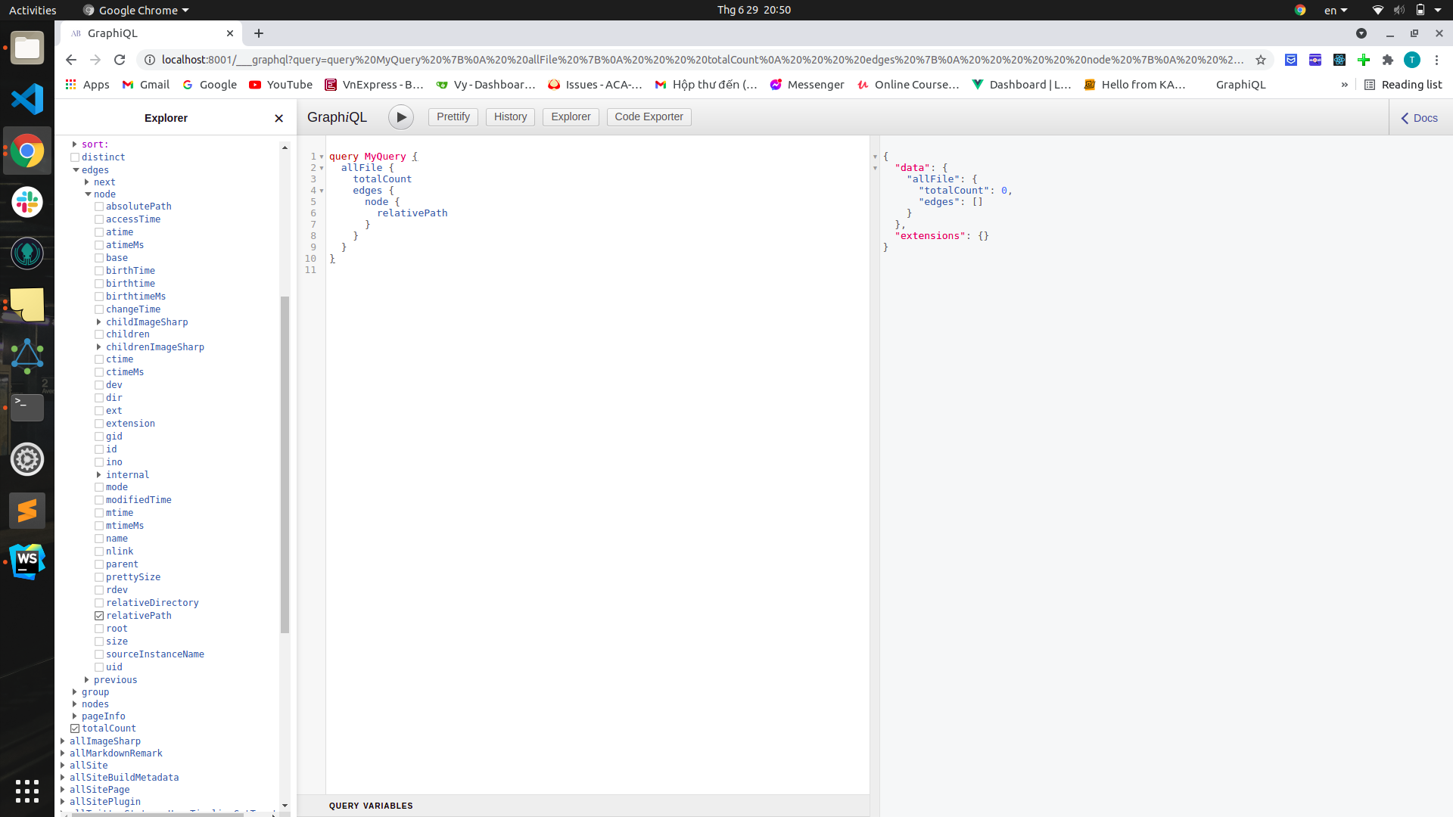The width and height of the screenshot is (1453, 817).
Task: Open the Google Chrome app menu
Action: [x=136, y=10]
